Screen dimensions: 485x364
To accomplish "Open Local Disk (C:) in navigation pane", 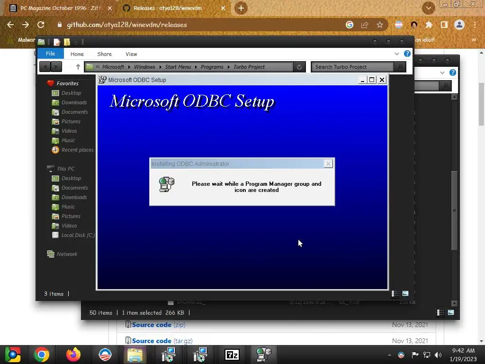I will tap(78, 235).
